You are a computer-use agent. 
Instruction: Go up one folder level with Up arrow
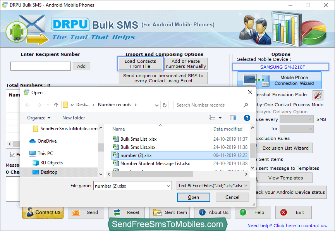coord(56,105)
